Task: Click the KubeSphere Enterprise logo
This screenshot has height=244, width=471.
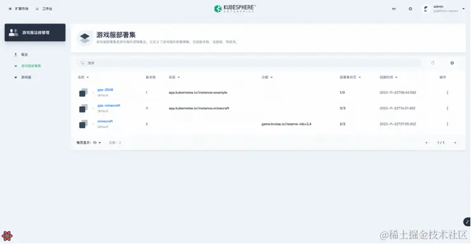Action: (235, 8)
